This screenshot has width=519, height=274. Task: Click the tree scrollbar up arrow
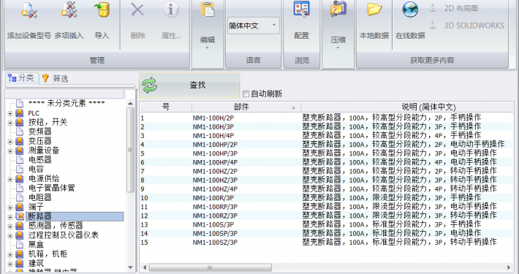[x=130, y=104]
